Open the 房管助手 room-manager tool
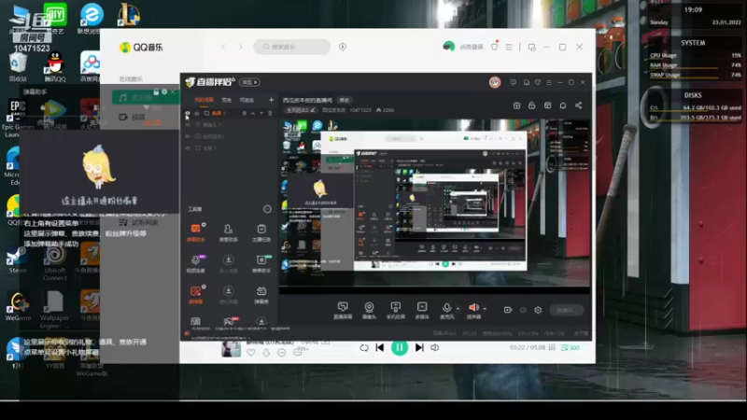This screenshot has height=420, width=747. (228, 232)
